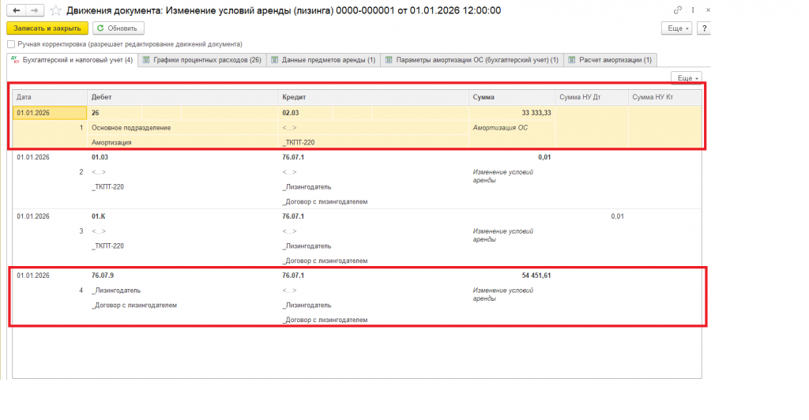This screenshot has width=809, height=420.
Task: Copy link using the chain icon
Action: pos(677,9)
